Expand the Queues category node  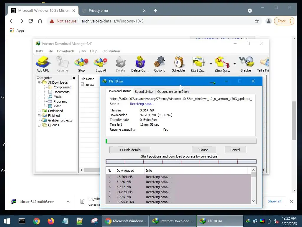click(39, 125)
